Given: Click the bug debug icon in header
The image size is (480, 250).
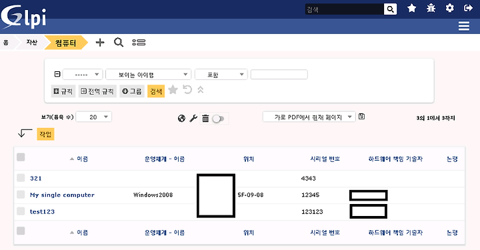Looking at the screenshot, I should [x=431, y=8].
